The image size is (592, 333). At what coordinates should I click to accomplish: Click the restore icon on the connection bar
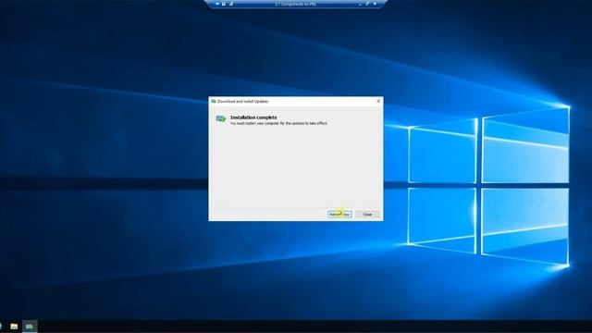point(367,4)
